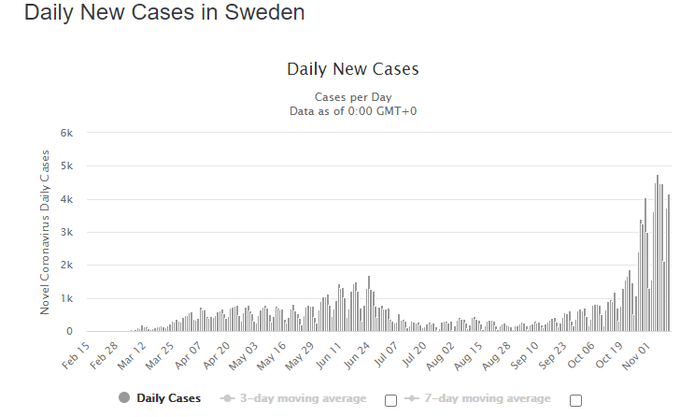Click the grey Daily Cases legend circle

(124, 398)
